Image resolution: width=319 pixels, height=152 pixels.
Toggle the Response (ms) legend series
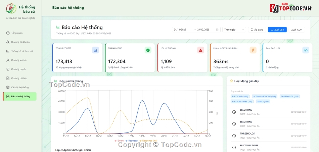pyautogui.click(x=148, y=141)
